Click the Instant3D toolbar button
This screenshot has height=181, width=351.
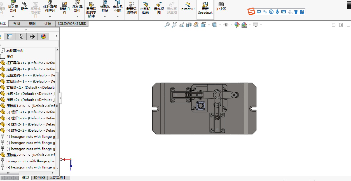[x=187, y=7]
